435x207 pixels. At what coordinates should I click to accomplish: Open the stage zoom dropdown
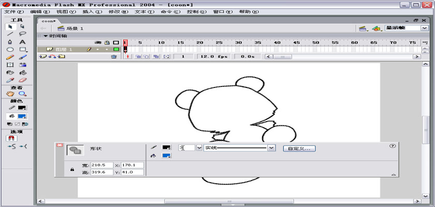(x=425, y=28)
